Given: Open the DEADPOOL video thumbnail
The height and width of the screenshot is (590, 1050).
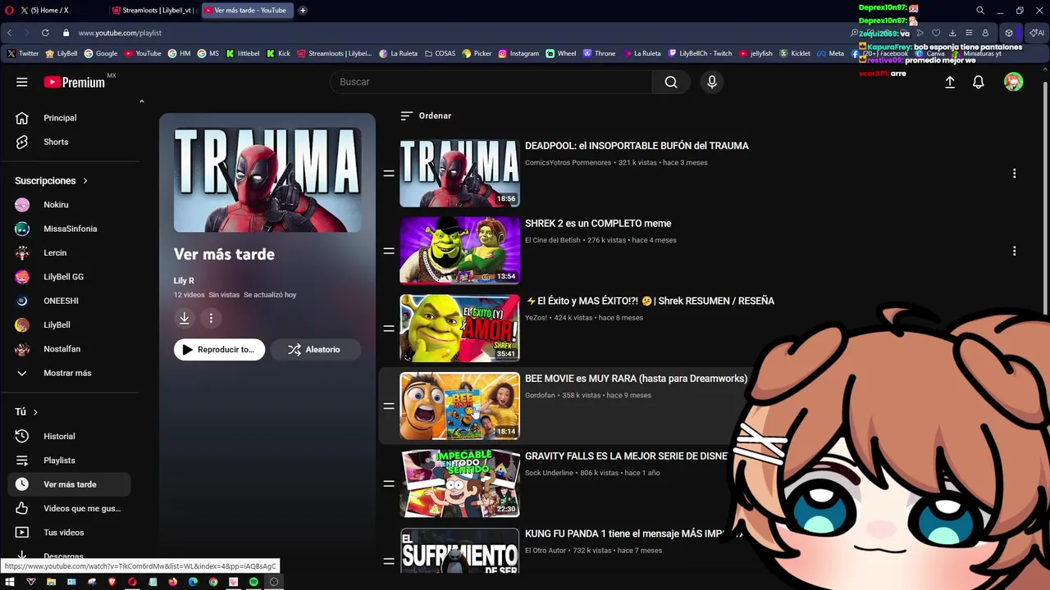Looking at the screenshot, I should click(459, 174).
